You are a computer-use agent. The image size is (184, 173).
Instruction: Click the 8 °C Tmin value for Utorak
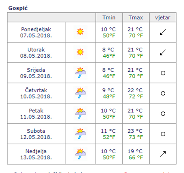(109, 50)
